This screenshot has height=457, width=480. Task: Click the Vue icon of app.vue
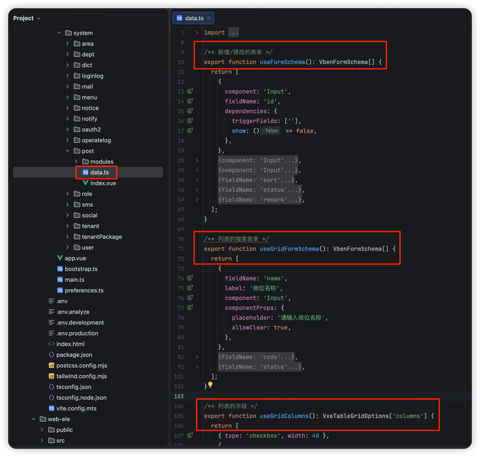click(60, 258)
